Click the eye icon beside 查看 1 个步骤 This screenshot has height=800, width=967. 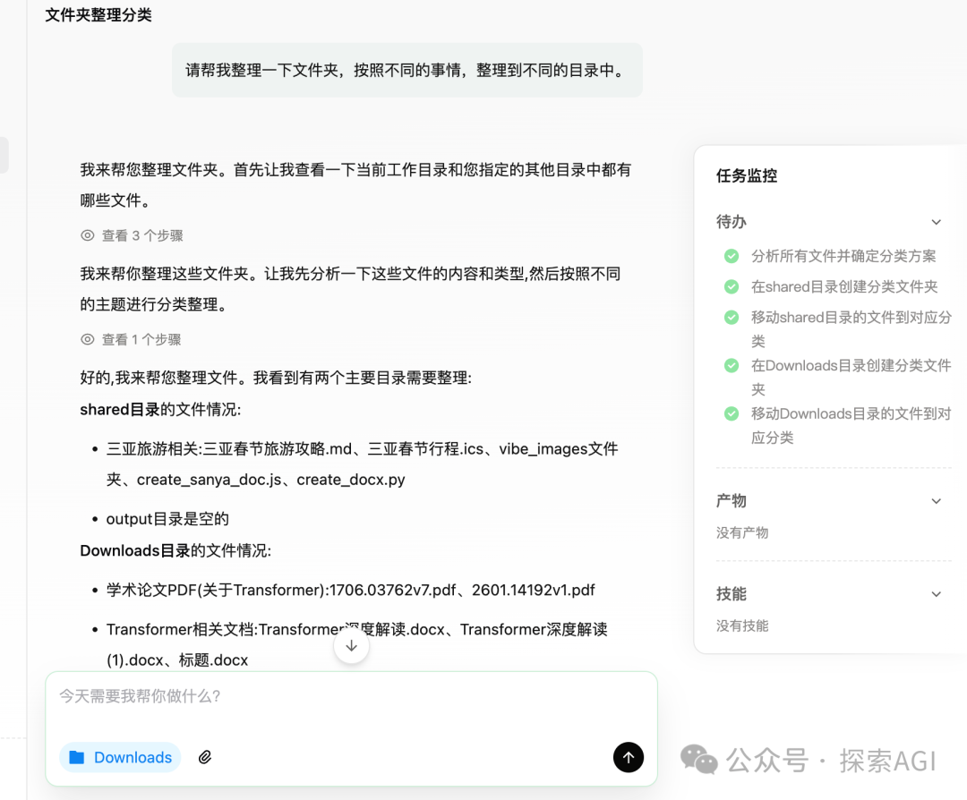(88, 340)
